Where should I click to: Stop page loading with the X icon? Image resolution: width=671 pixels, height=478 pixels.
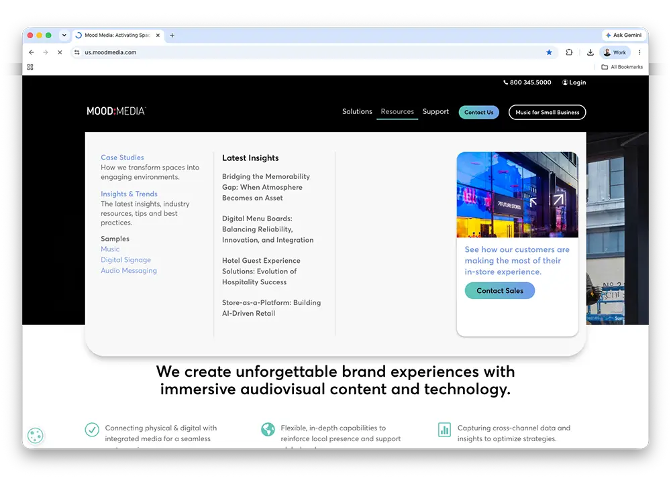(60, 52)
